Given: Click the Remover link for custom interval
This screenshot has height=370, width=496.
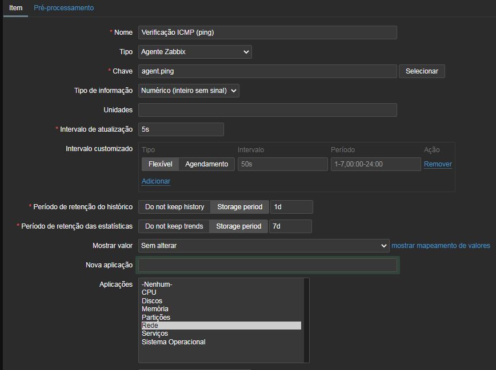Looking at the screenshot, I should 438,164.
